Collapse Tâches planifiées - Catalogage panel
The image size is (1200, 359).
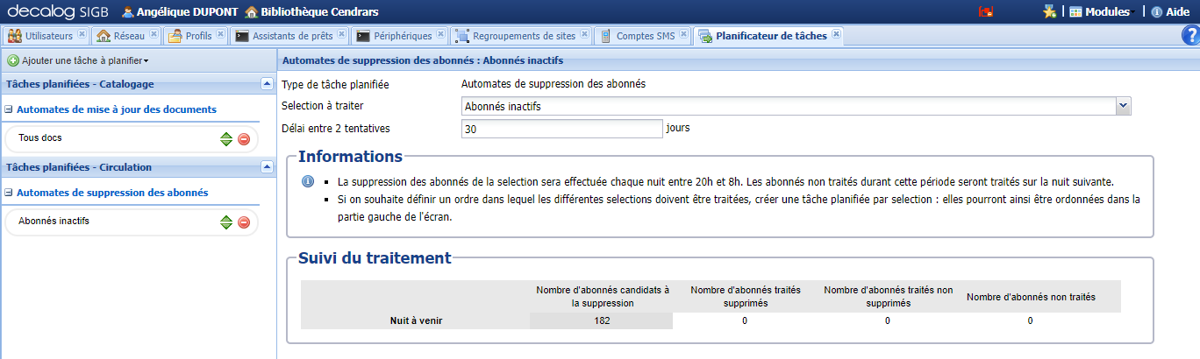point(267,84)
